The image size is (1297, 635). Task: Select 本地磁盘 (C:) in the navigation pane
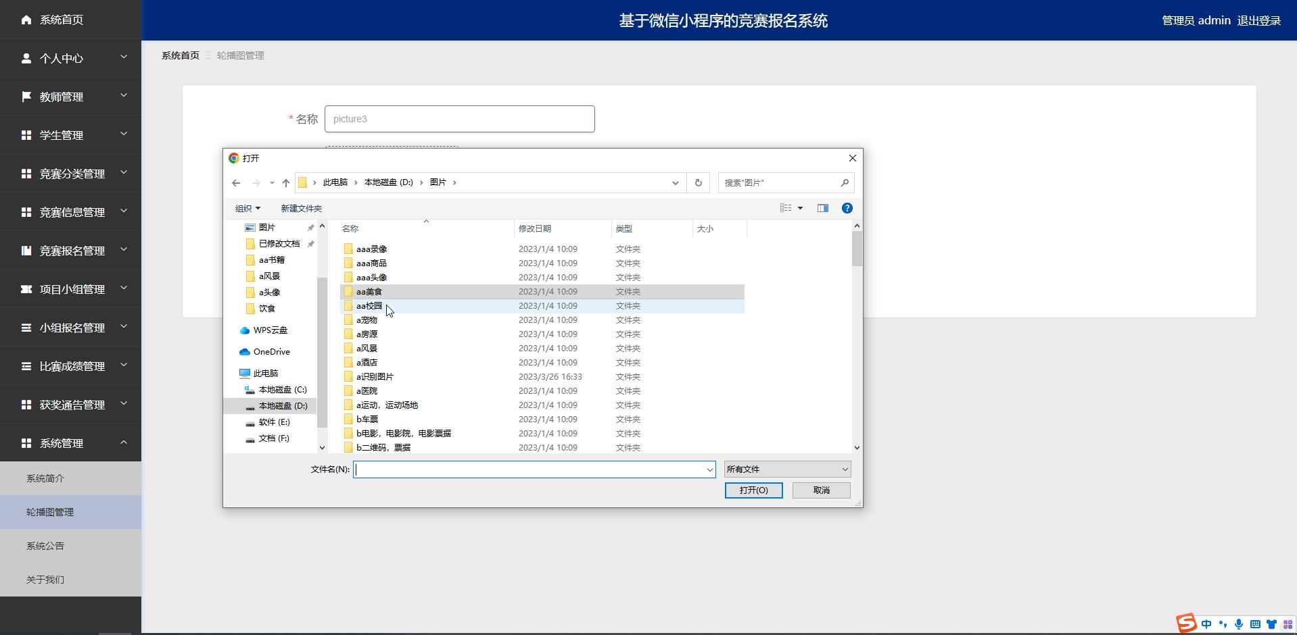[283, 390]
